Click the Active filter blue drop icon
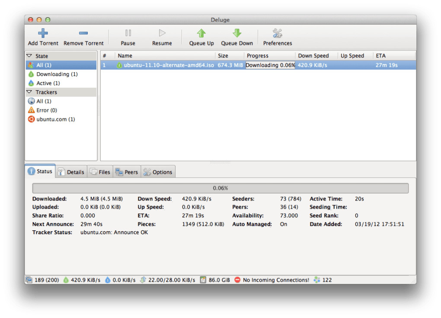 pyautogui.click(x=31, y=83)
